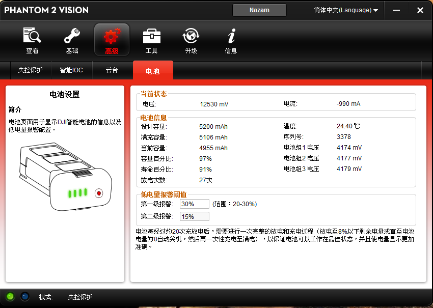Click the 第一级报警 threshold field showing 30%
Viewport: 433px width, 308px height.
point(195,204)
